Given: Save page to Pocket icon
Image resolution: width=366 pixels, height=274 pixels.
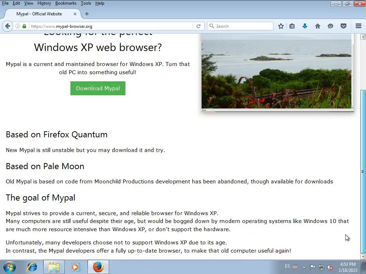Looking at the screenshot, I should pos(343,26).
